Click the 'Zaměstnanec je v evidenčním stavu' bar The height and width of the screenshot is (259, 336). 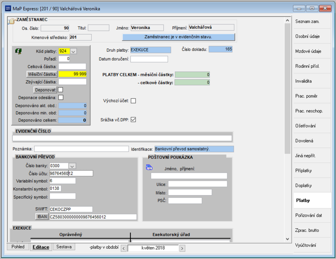point(178,37)
